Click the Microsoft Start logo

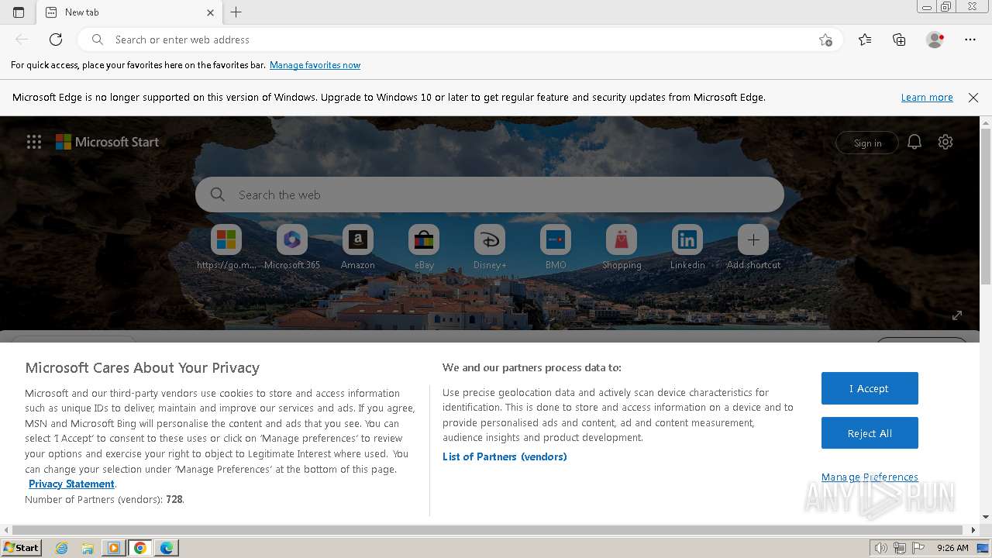pos(107,142)
